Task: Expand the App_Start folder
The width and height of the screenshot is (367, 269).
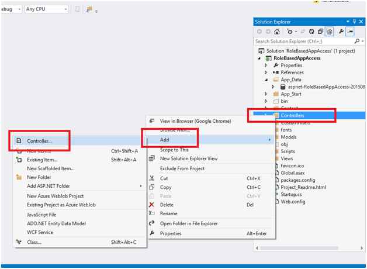Action: (266, 94)
